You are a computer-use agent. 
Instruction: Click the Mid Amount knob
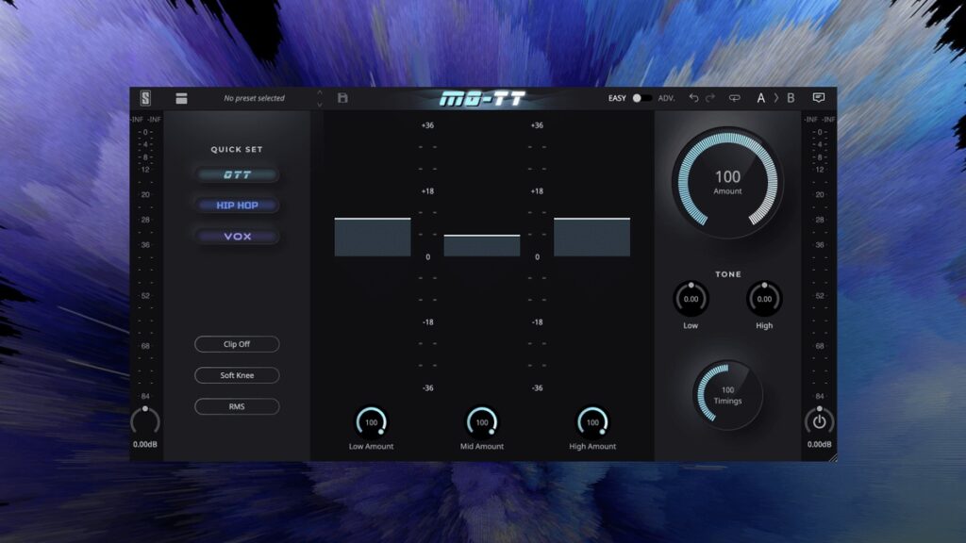tap(482, 422)
